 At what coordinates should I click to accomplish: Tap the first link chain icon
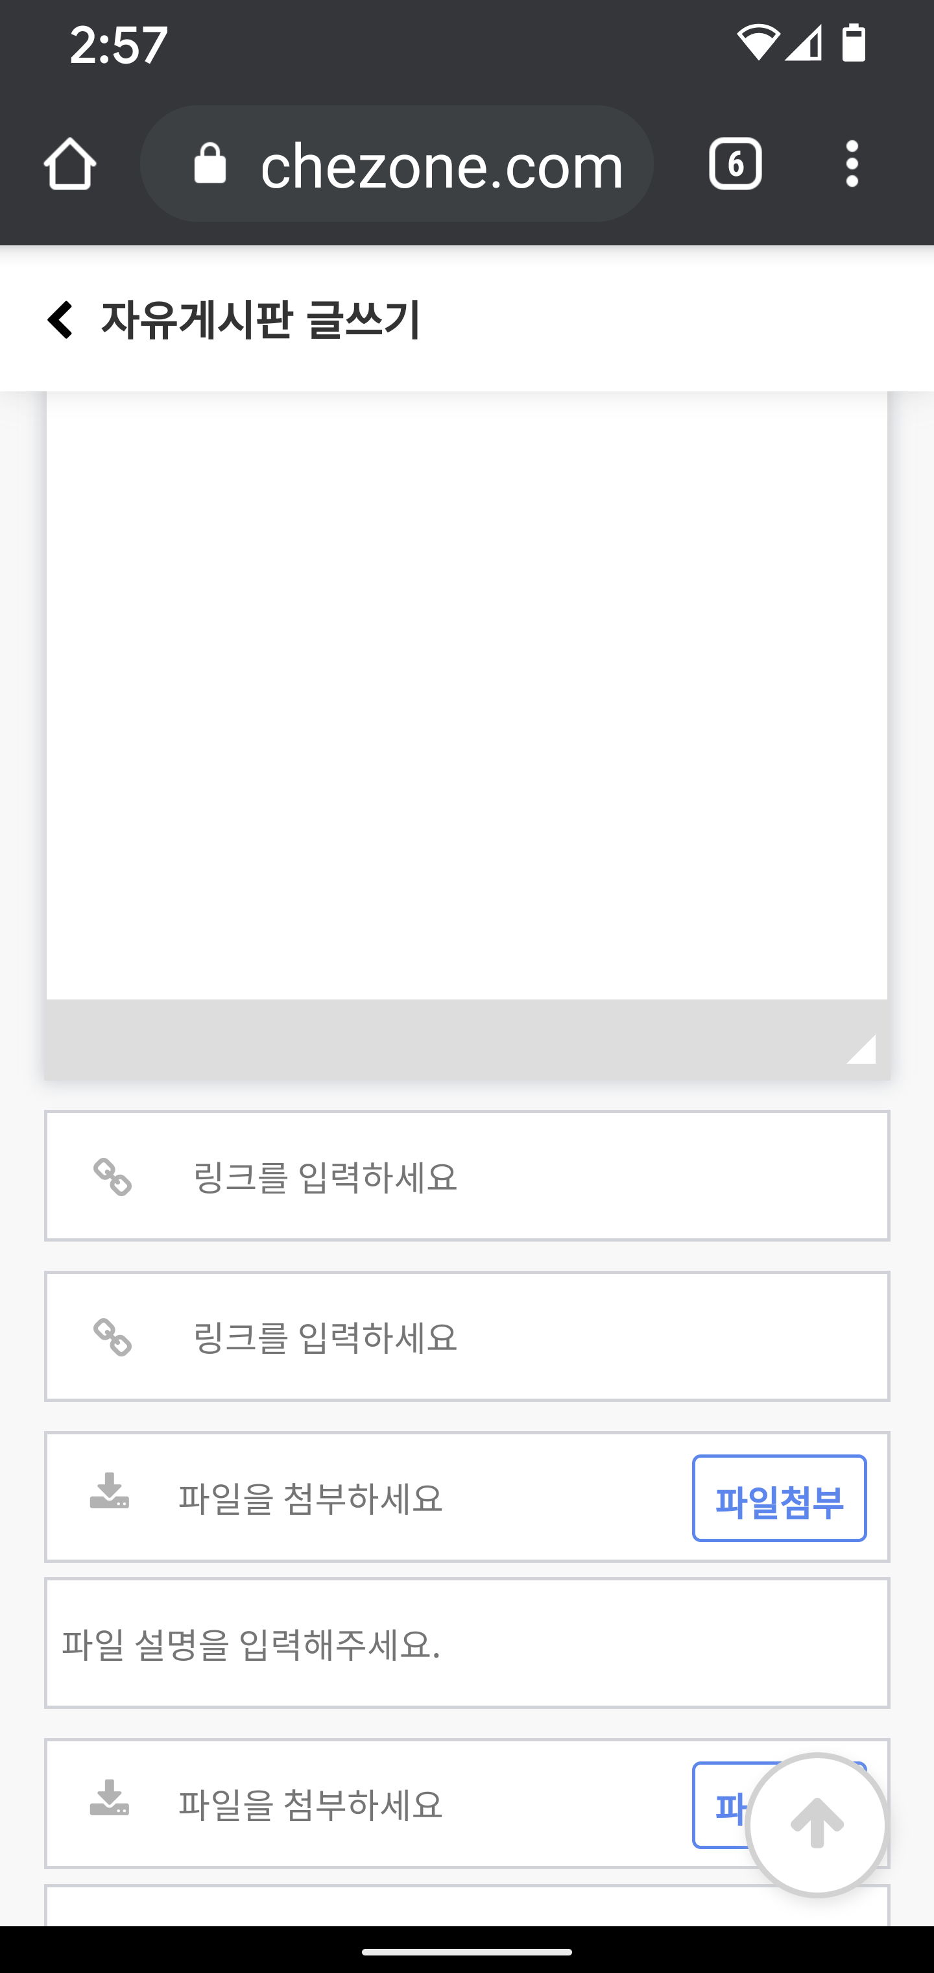click(x=113, y=1177)
